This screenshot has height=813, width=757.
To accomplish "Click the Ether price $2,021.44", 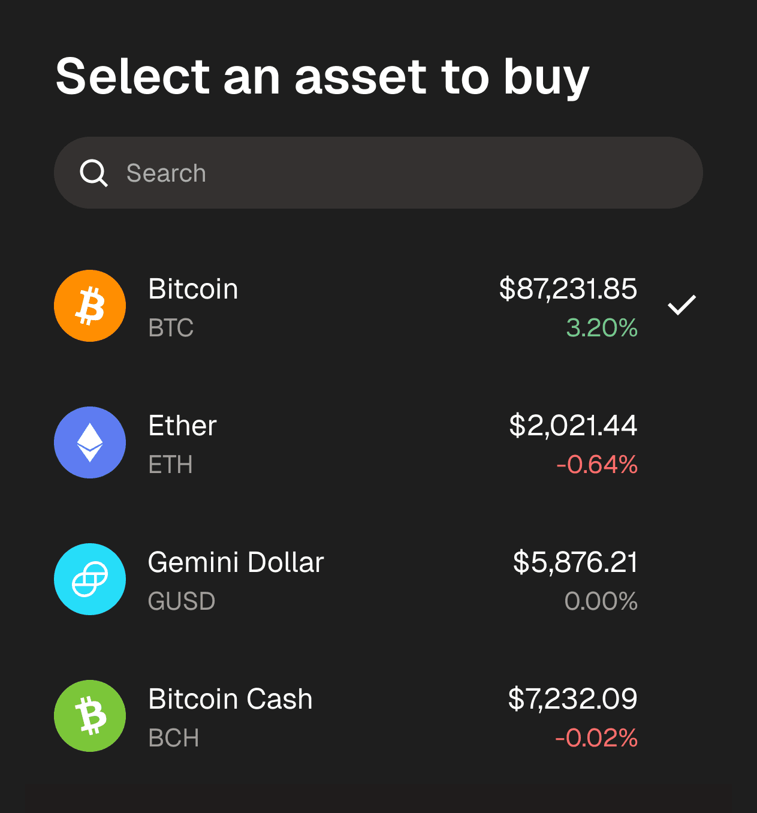I will tap(573, 426).
